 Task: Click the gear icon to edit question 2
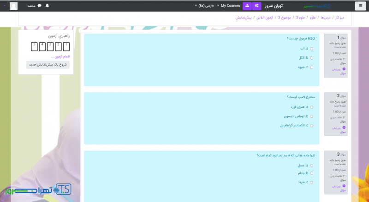coord(344,127)
